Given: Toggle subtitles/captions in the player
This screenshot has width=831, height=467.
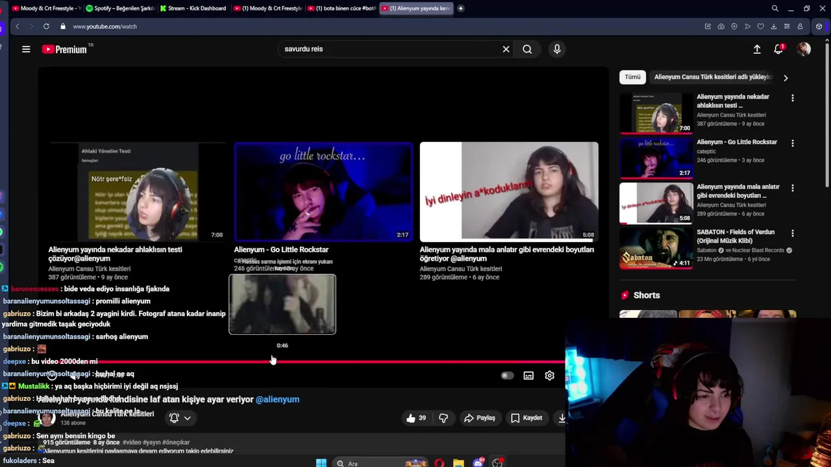Looking at the screenshot, I should (528, 376).
